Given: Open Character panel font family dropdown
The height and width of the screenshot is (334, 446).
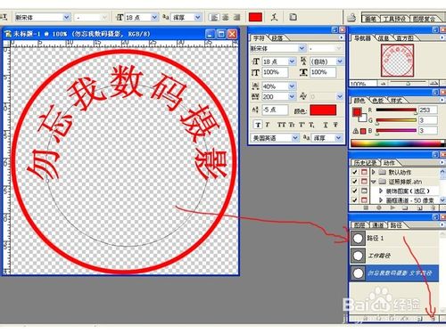Looking at the screenshot, I should [302, 48].
